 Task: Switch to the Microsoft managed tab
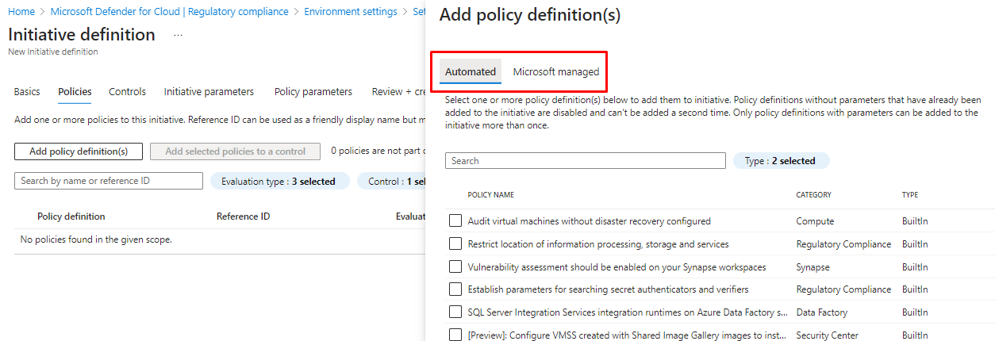click(556, 72)
